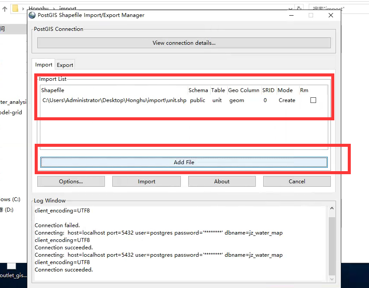Click log window scroll down arrow
This screenshot has width=369, height=288.
(x=332, y=279)
